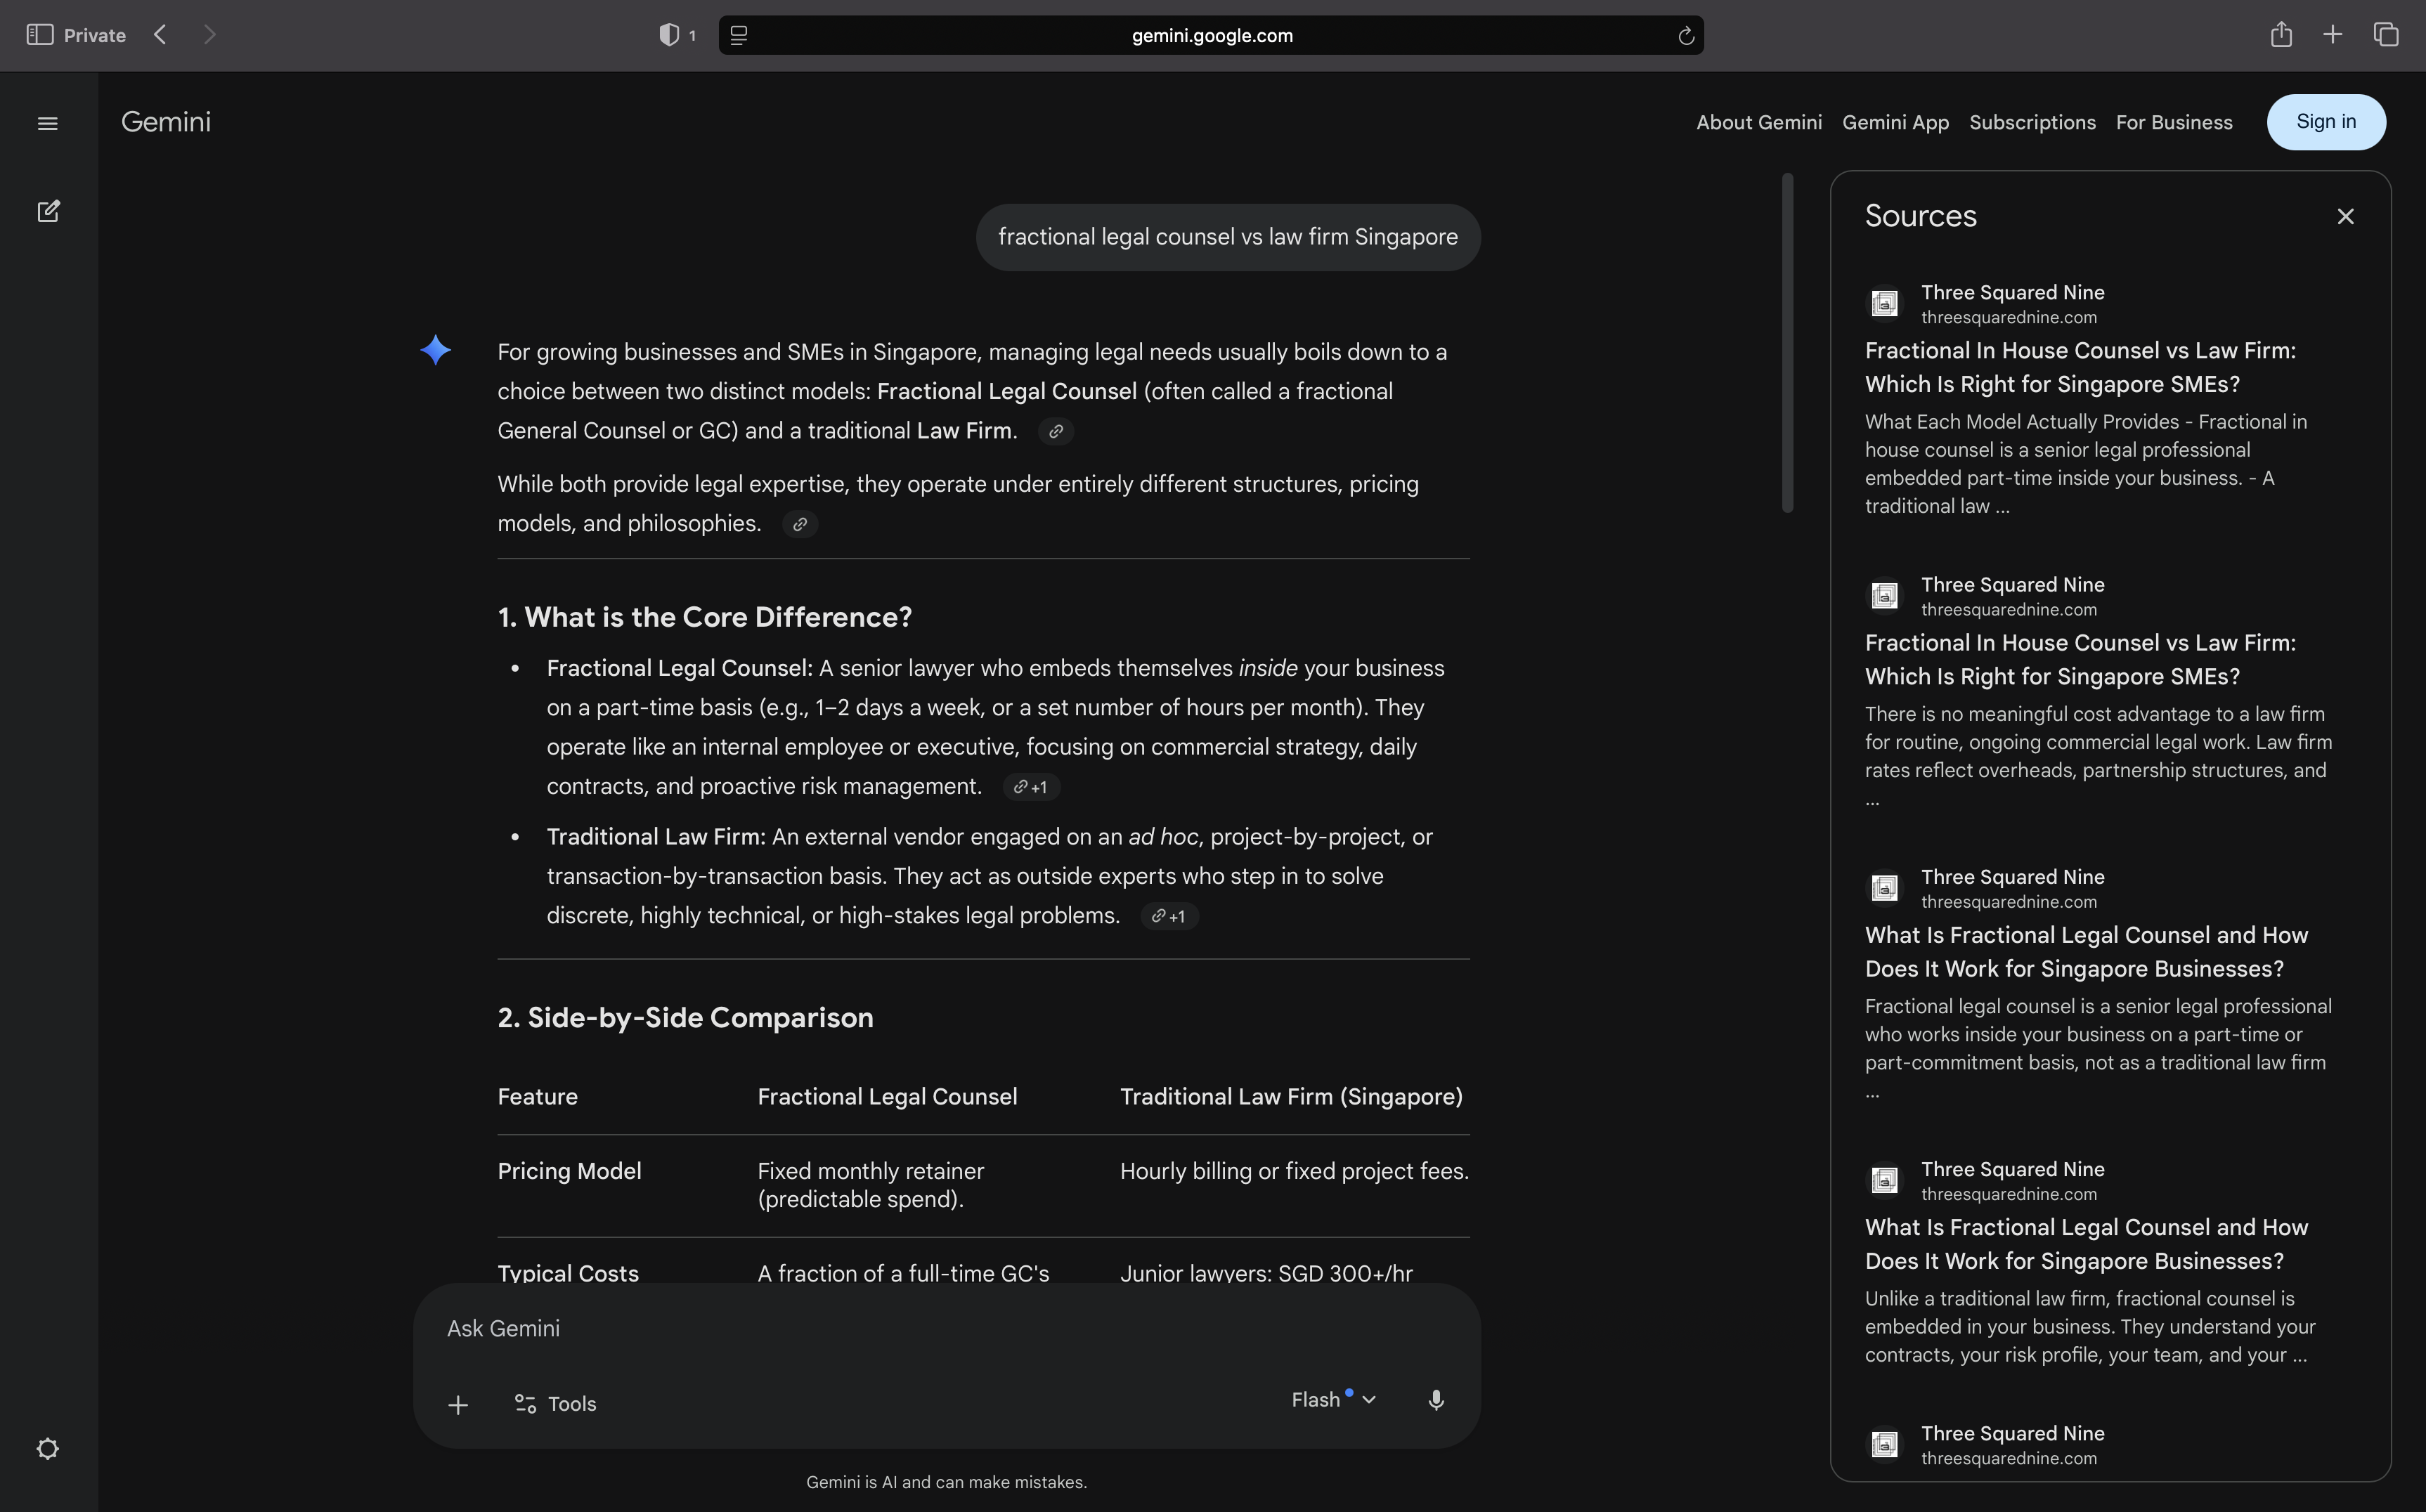Click the plus upload icon in prompt box
2426x1512 pixels.
click(458, 1404)
